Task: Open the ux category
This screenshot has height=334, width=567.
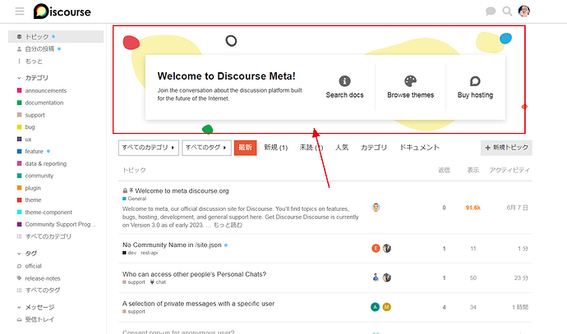Action: pyautogui.click(x=28, y=139)
